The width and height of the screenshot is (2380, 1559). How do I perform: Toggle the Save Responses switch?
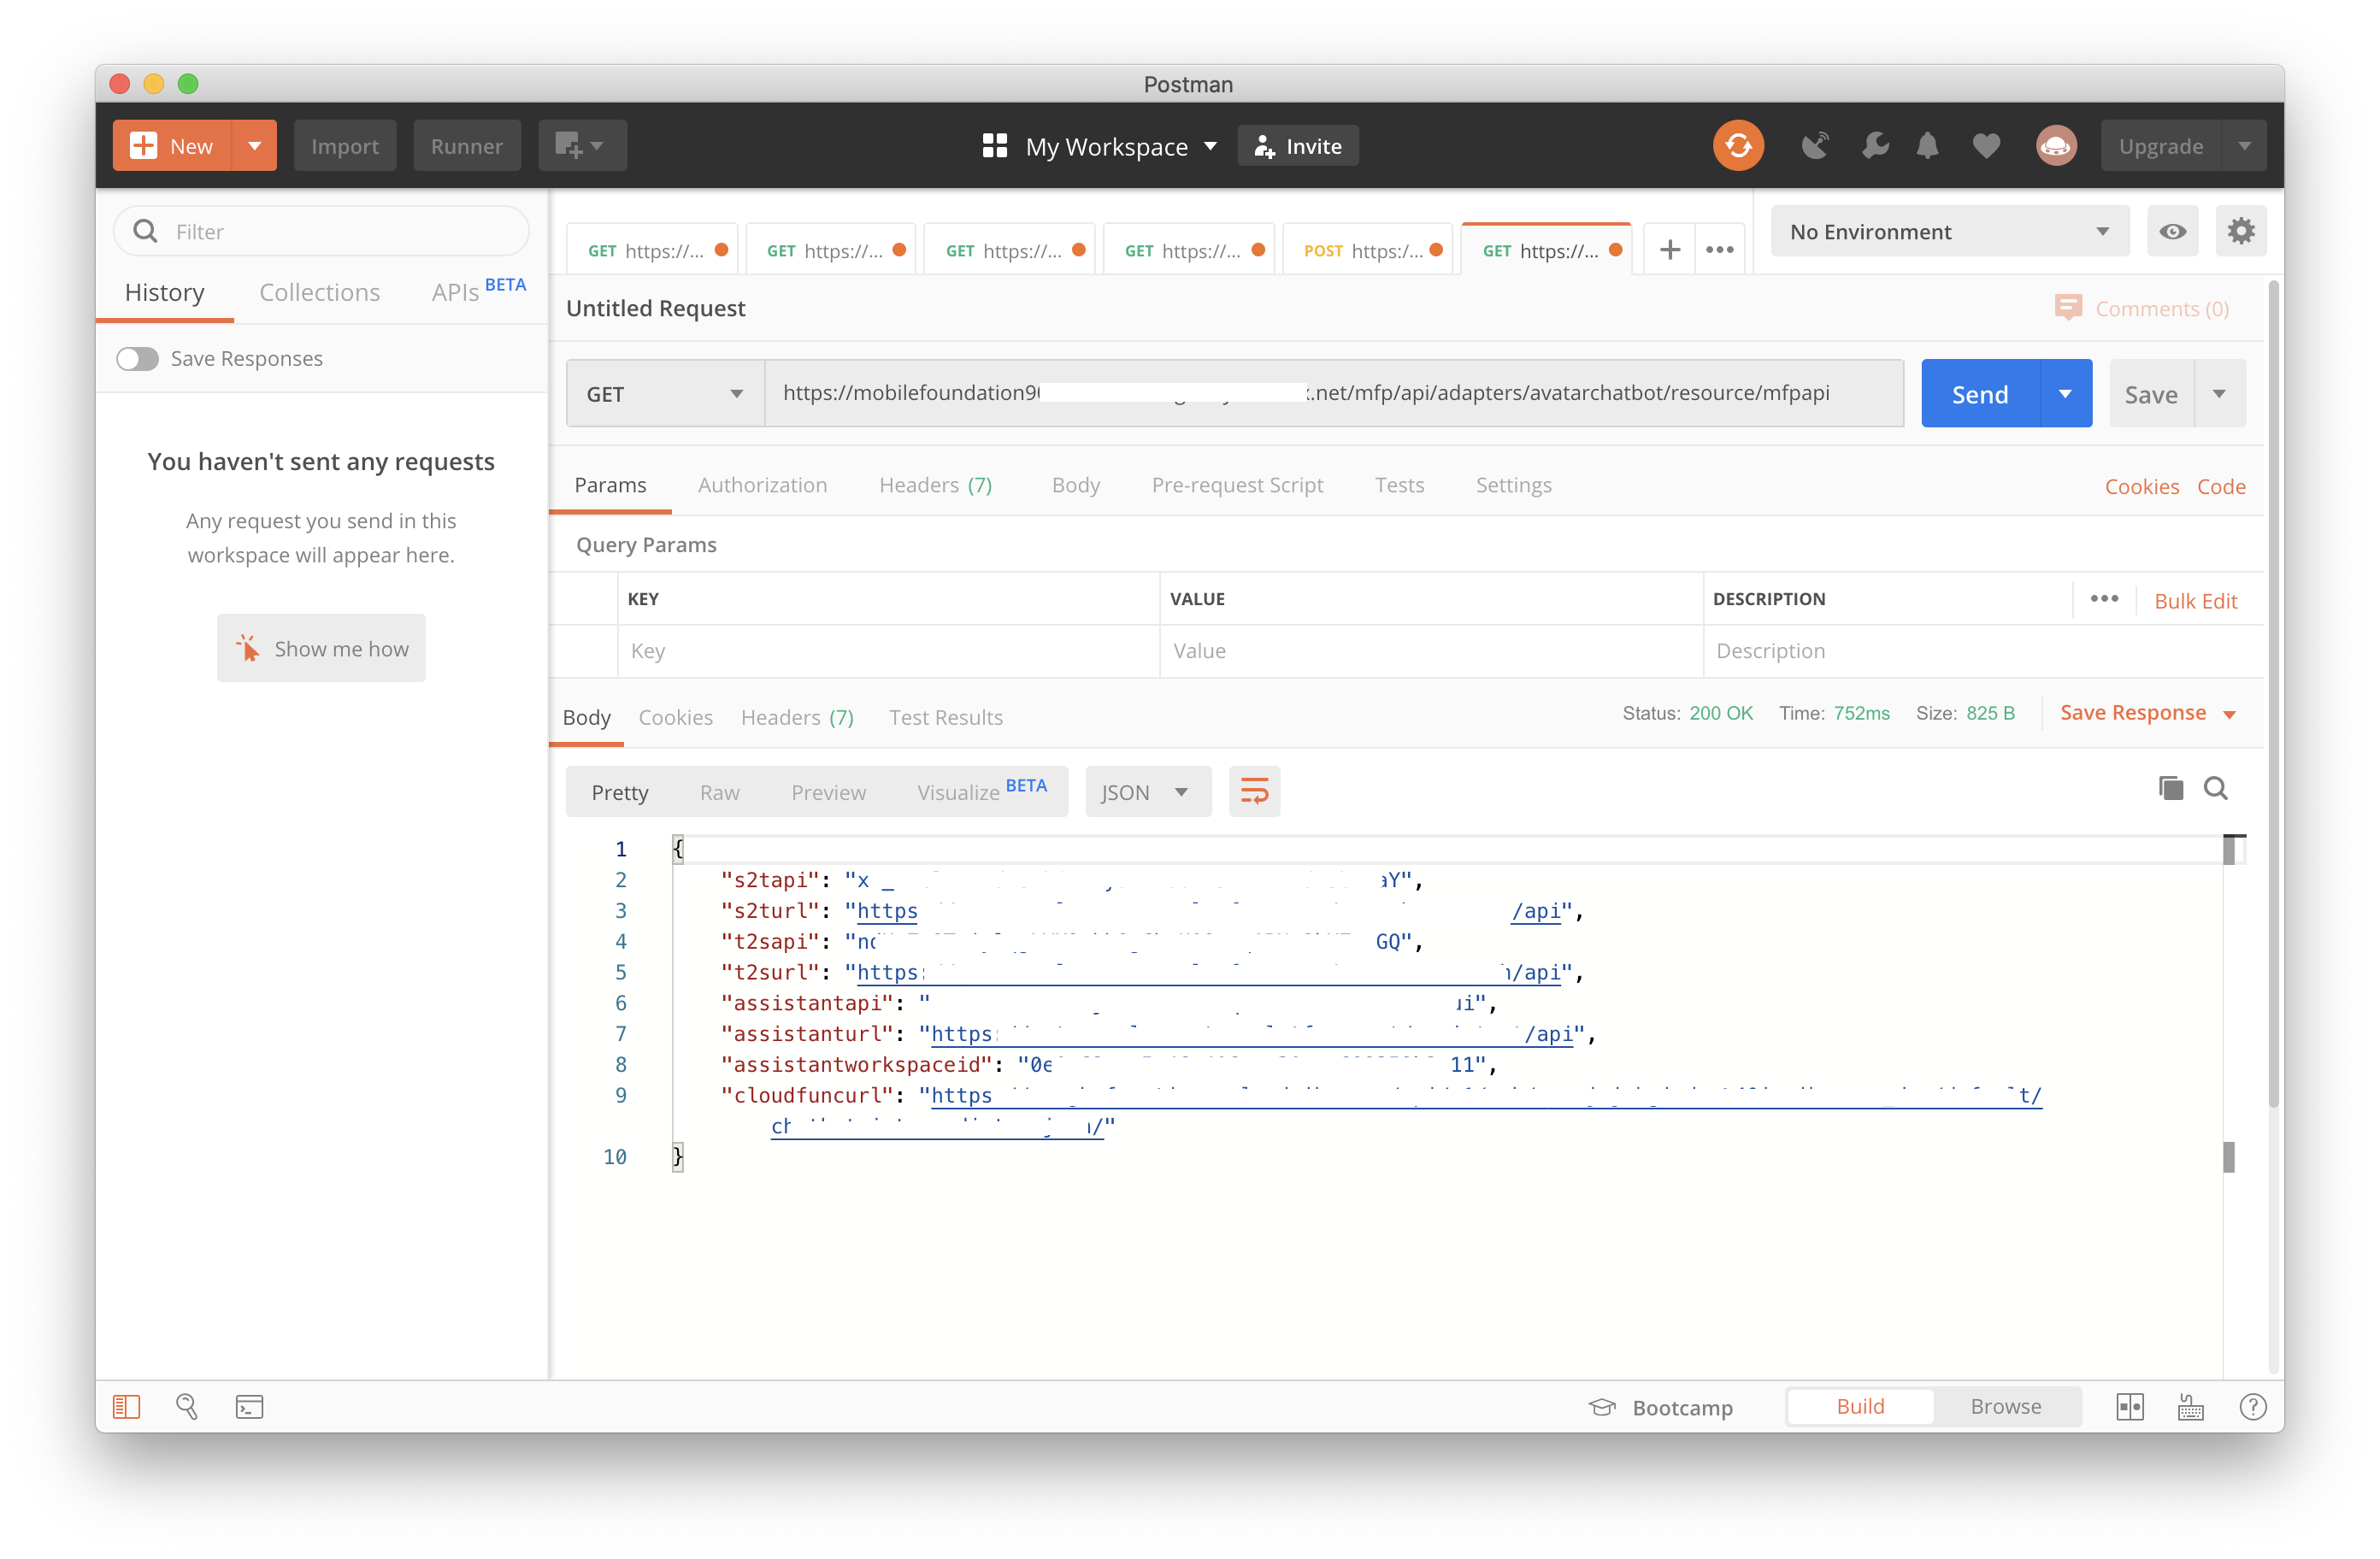[136, 358]
